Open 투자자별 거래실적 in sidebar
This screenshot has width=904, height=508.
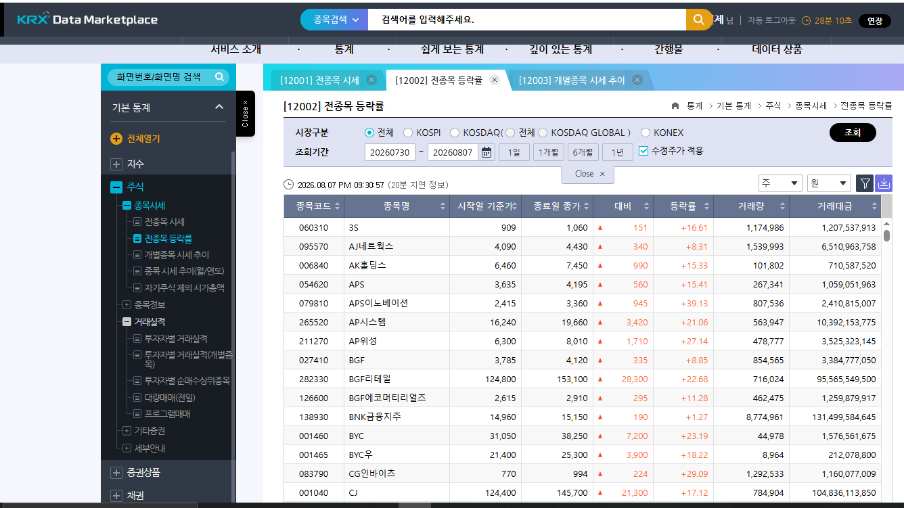coord(176,339)
